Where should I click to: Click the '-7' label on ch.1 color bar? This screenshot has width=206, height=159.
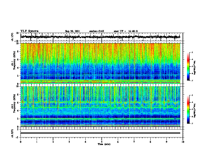click(x=192, y=81)
